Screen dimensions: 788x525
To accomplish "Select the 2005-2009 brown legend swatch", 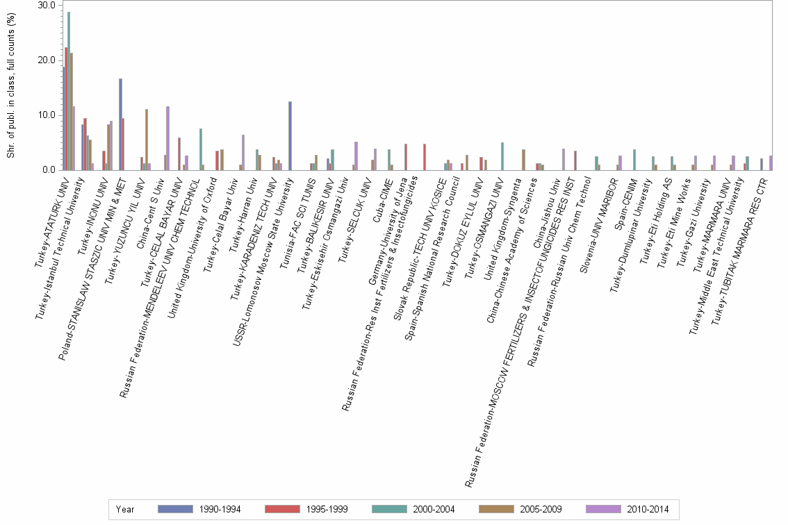I will click(496, 509).
